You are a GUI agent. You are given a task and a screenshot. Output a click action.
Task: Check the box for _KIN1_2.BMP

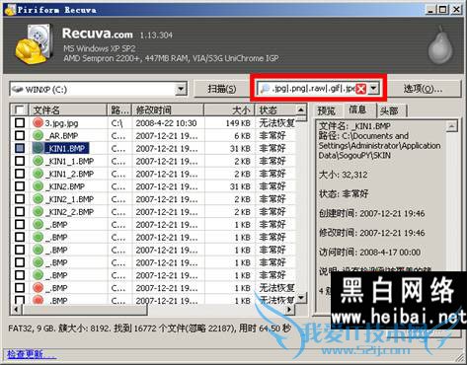click(20, 174)
